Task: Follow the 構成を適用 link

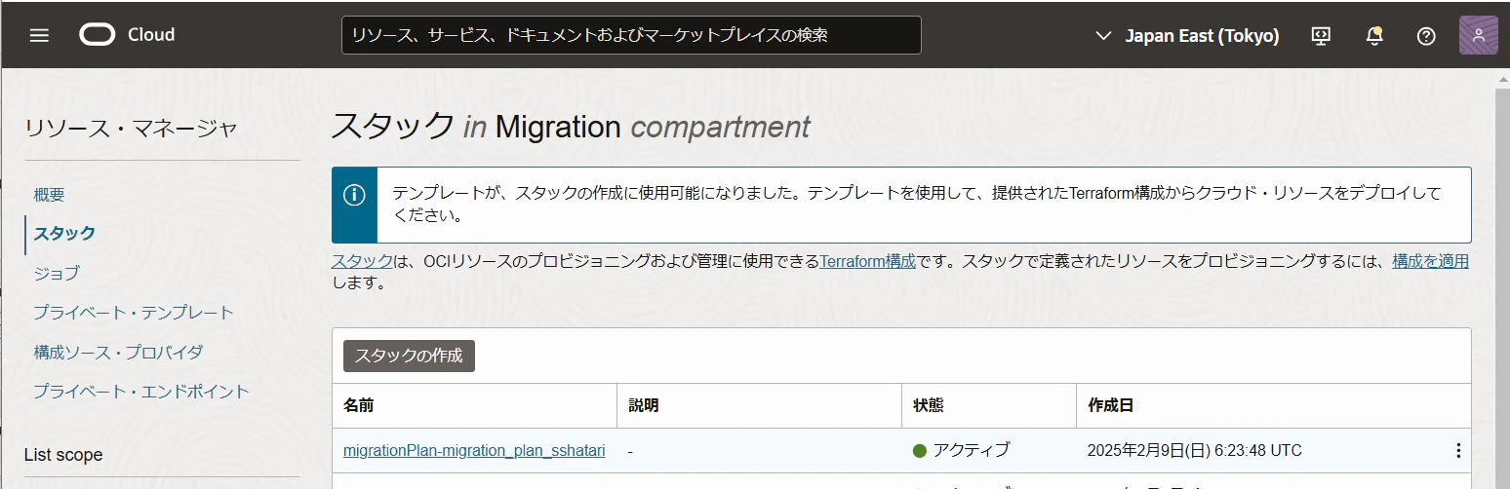Action: 1430,261
